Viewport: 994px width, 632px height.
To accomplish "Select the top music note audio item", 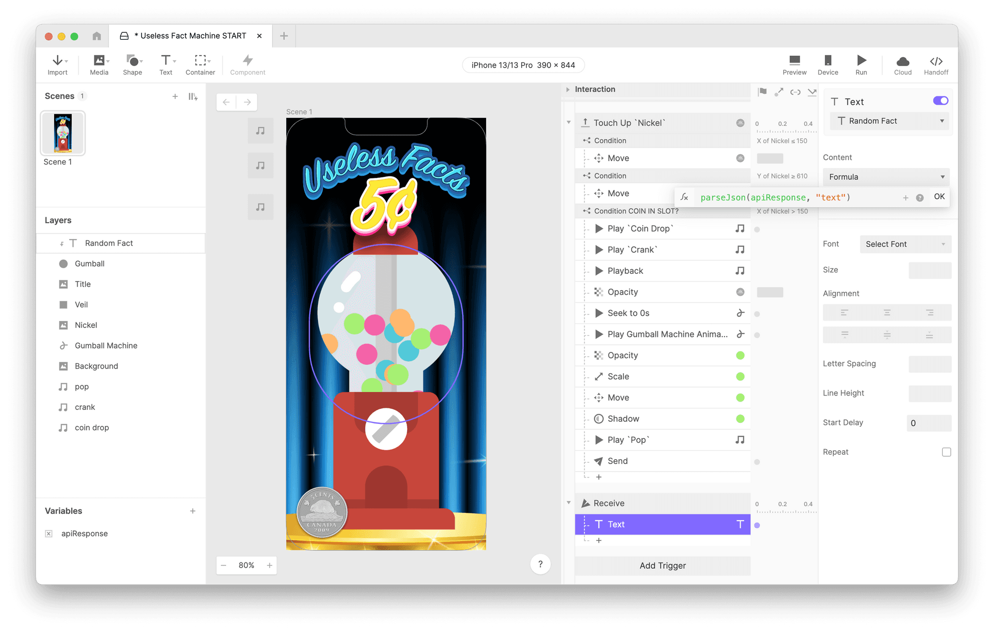I will (x=260, y=131).
